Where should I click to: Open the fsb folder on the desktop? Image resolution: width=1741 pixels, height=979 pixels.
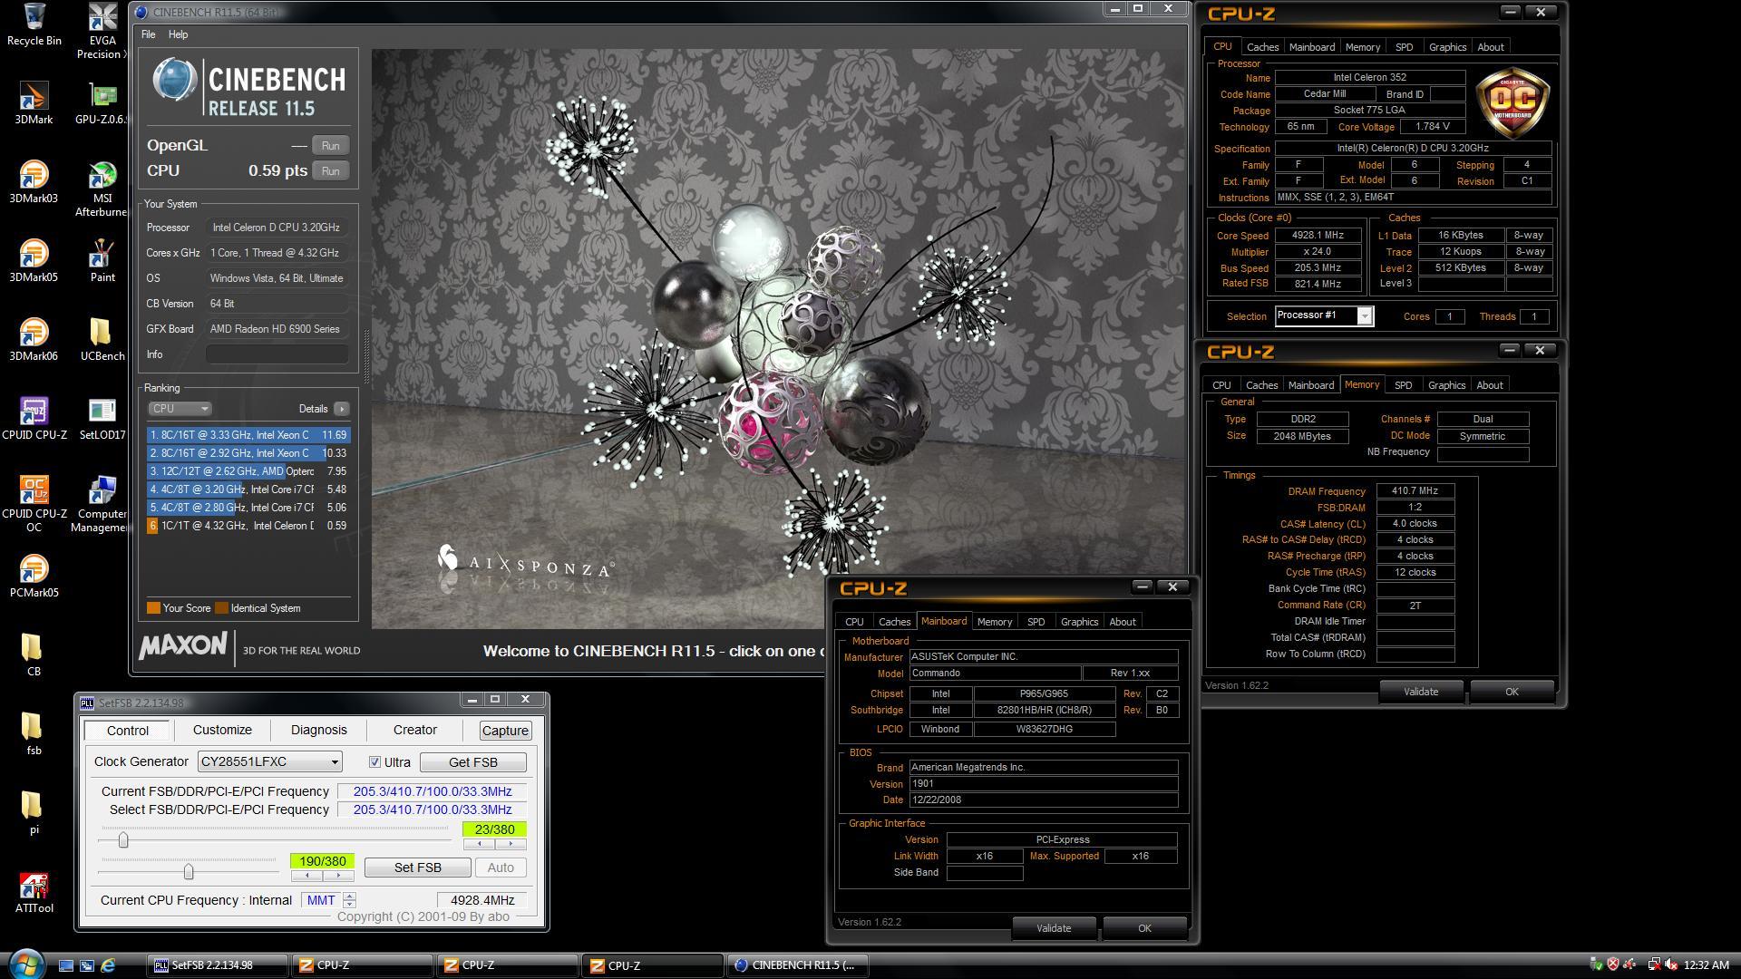pyautogui.click(x=34, y=733)
